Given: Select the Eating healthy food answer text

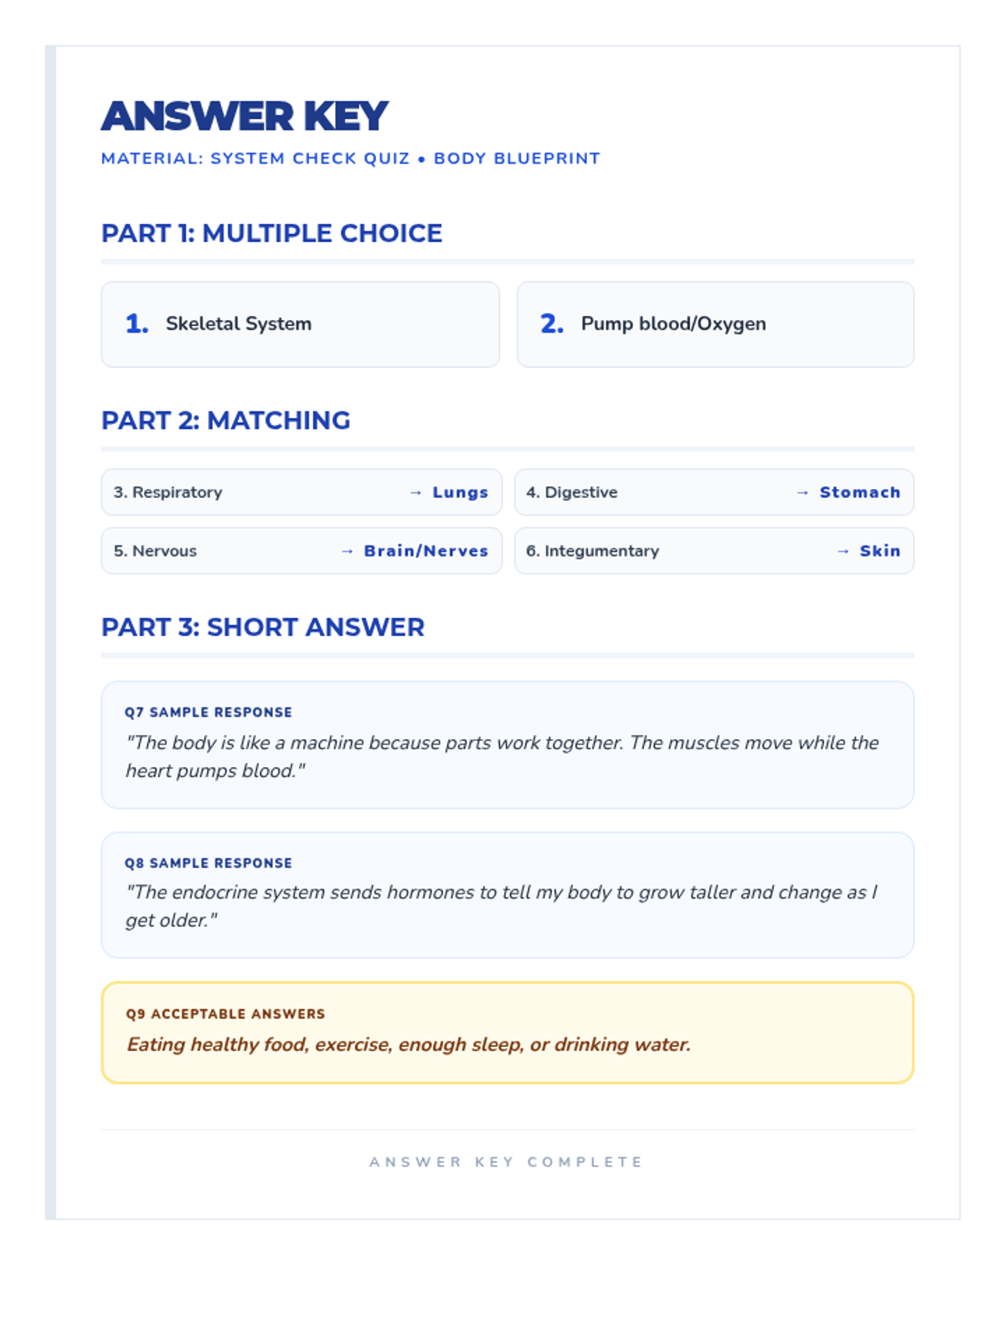Looking at the screenshot, I should 409,1044.
